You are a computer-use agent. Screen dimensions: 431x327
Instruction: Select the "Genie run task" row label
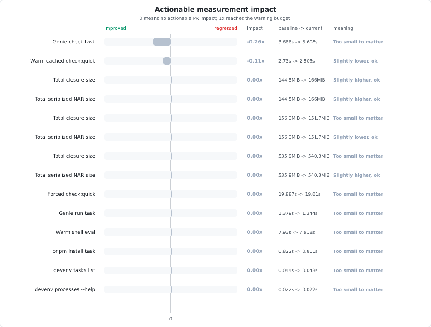77,213
